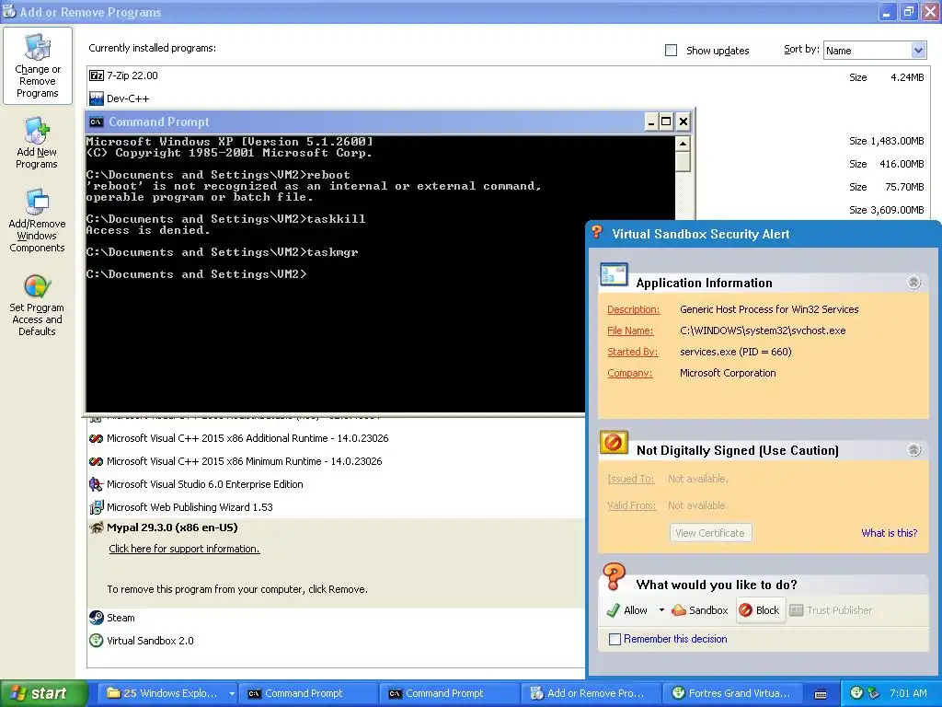Screen dimensions: 942x707
Task: Click the Valid From link label
Action: tap(631, 505)
